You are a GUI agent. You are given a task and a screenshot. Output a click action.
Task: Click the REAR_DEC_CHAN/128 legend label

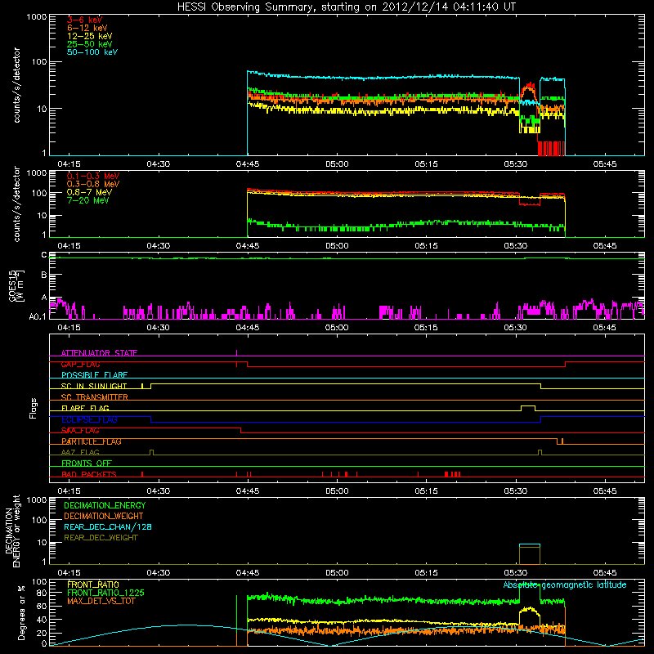coord(108,526)
